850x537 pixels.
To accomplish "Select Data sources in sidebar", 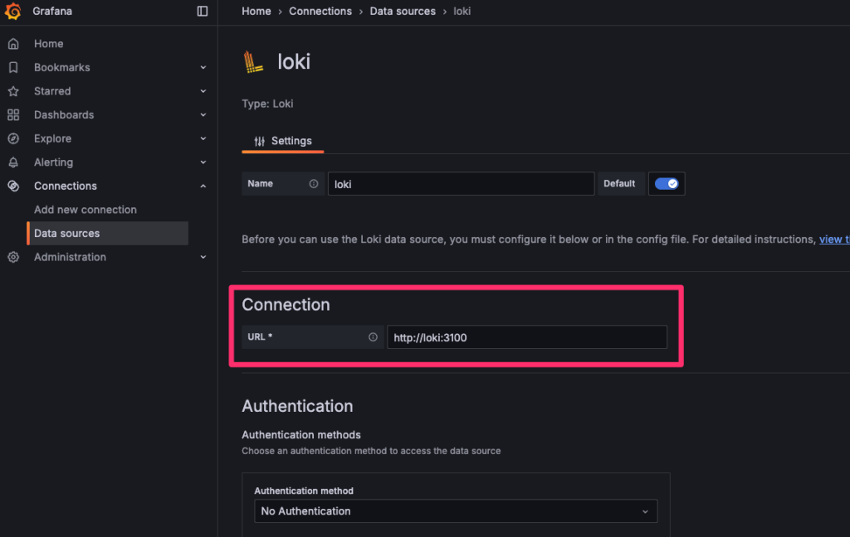I will (107, 234).
